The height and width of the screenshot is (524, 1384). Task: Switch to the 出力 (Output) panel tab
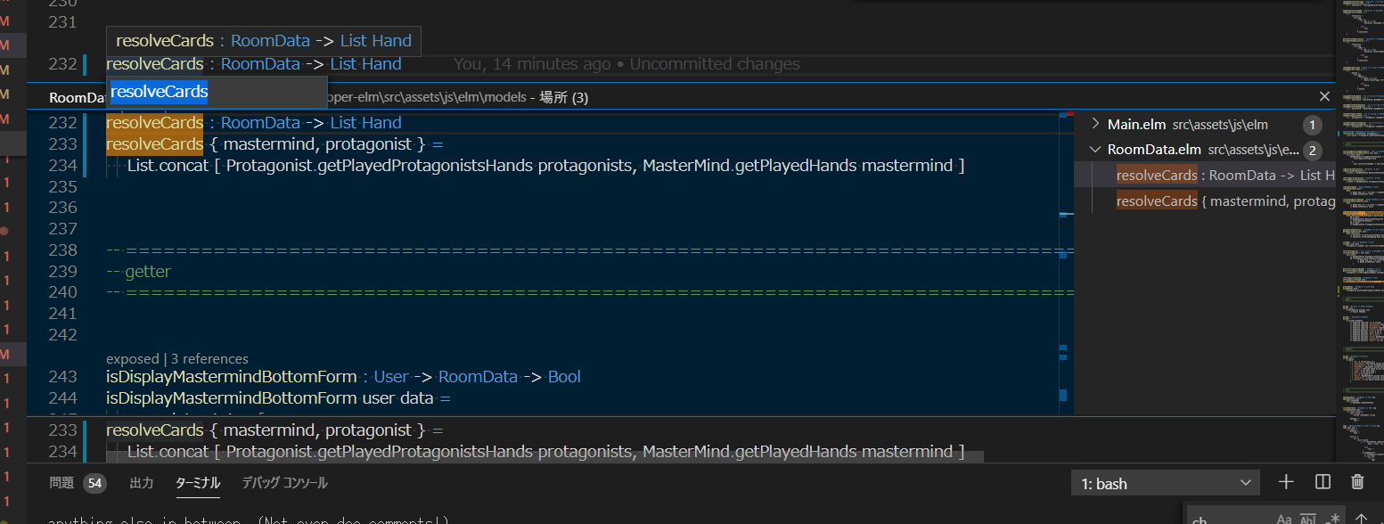click(x=142, y=483)
